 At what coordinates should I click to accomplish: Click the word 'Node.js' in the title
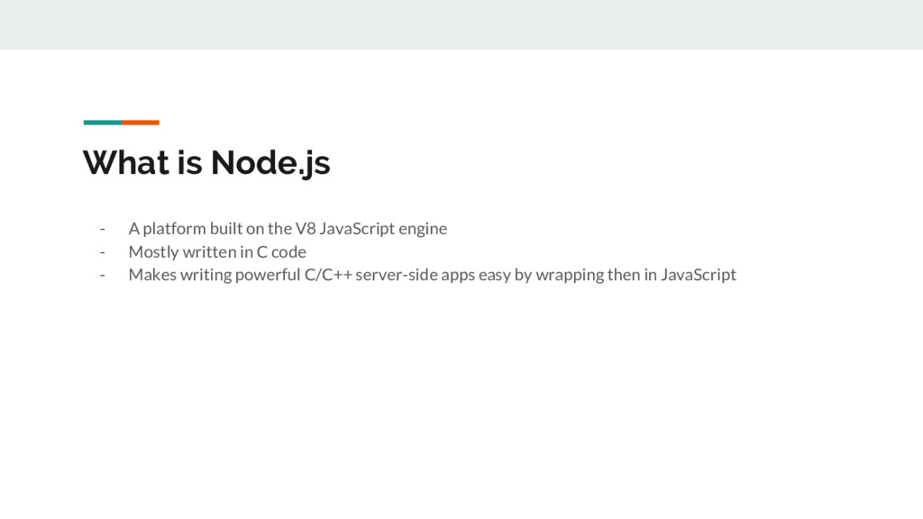coord(270,163)
